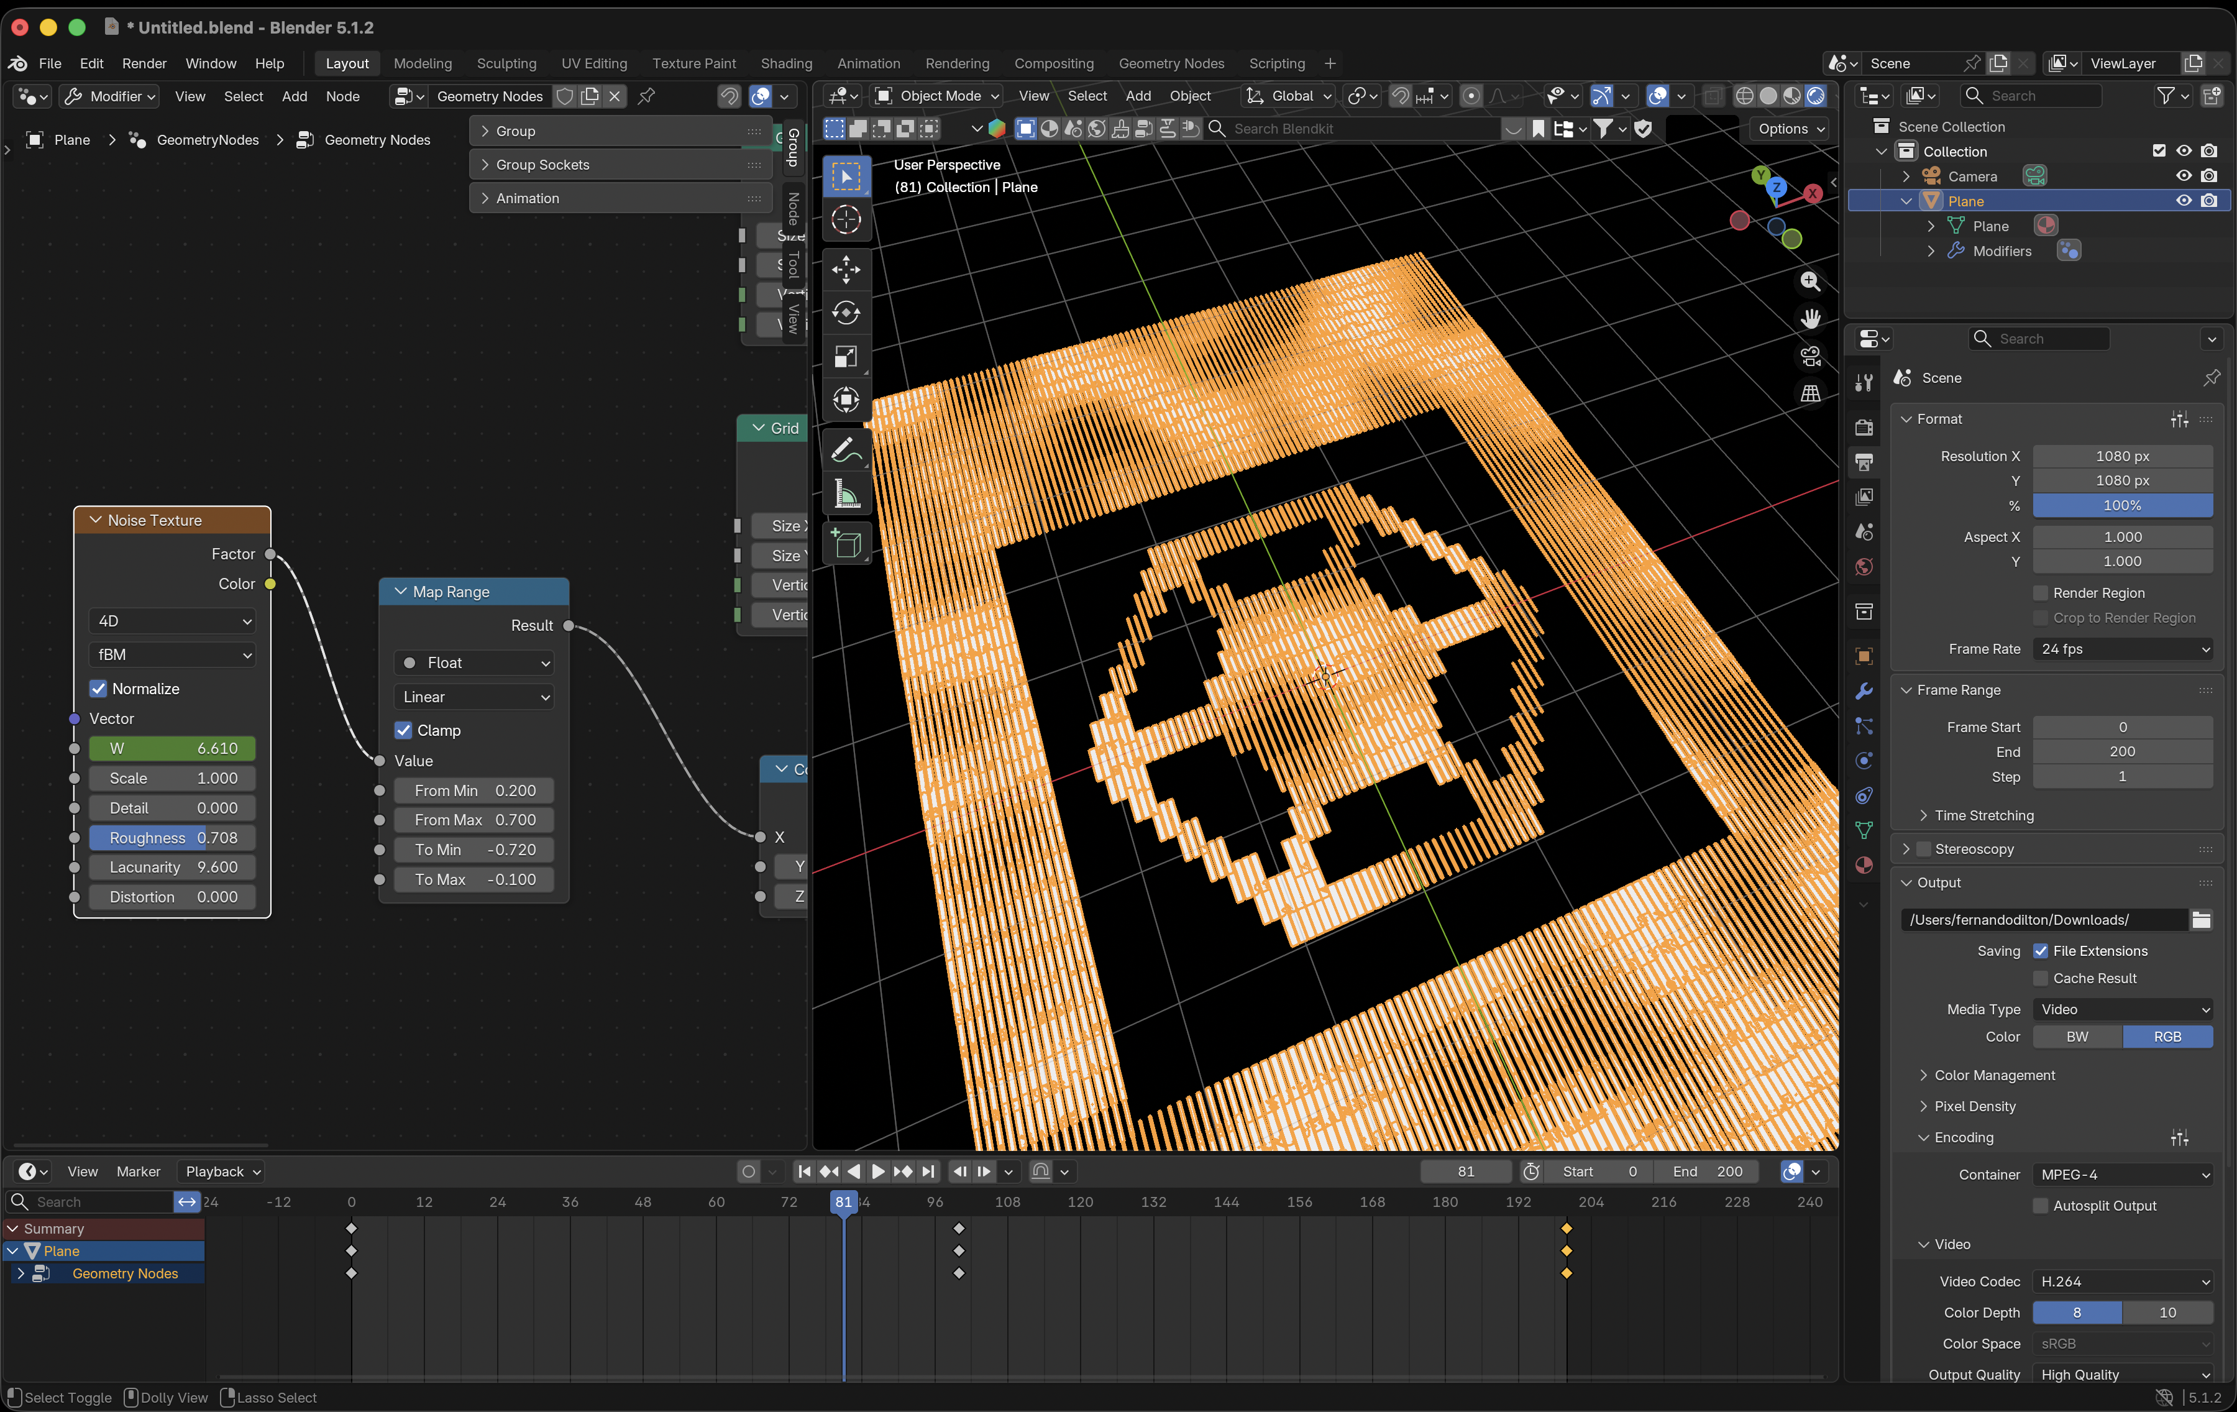Toggle the Plane object's eye visibility
Viewport: 2237px width, 1412px height.
2183,201
